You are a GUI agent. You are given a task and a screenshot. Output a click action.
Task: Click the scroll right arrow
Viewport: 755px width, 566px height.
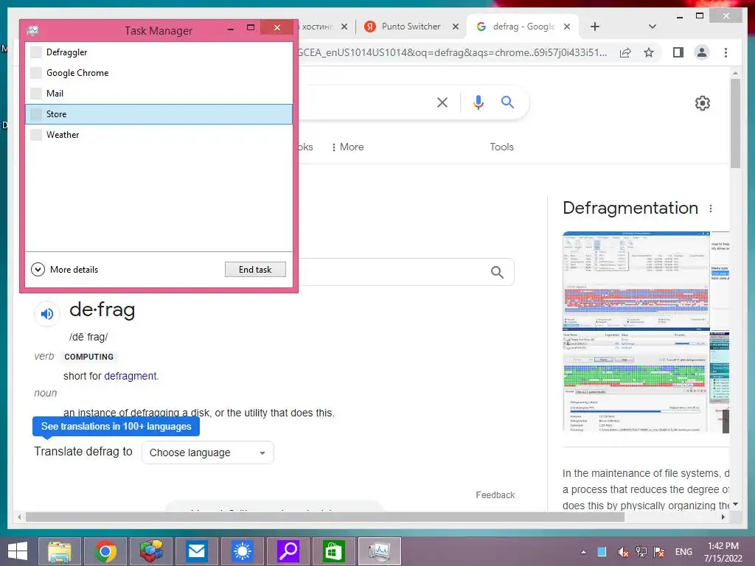(723, 517)
